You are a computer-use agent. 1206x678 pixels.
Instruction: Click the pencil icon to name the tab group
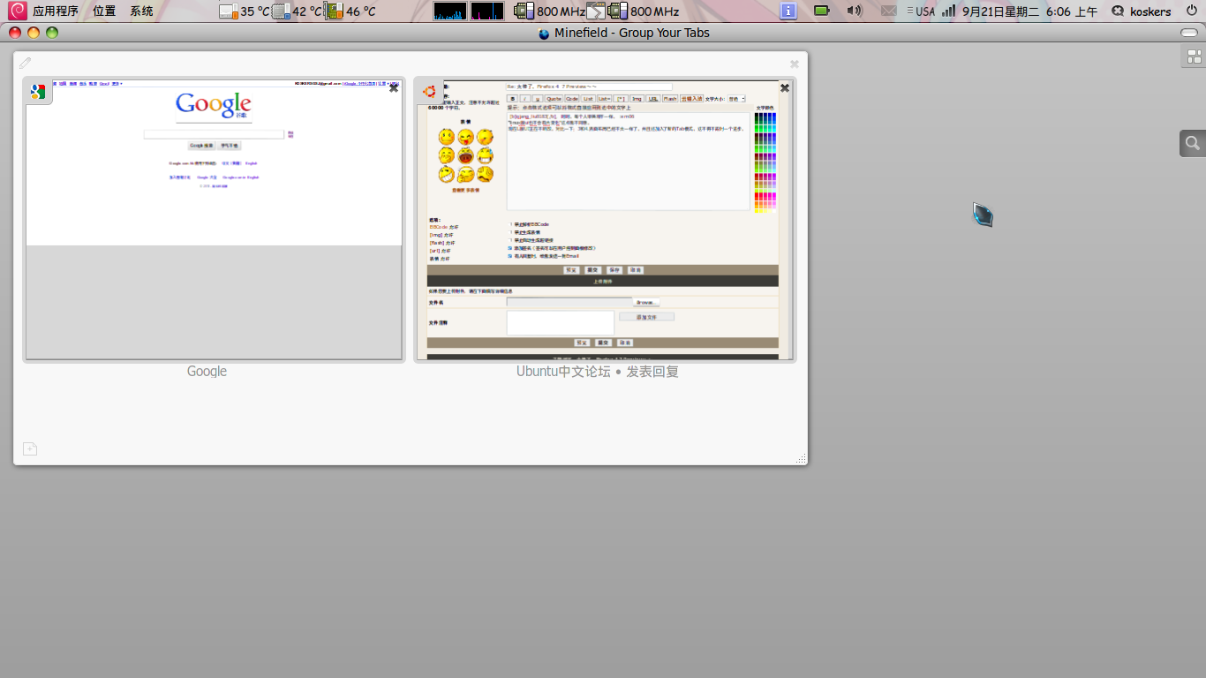click(26, 63)
